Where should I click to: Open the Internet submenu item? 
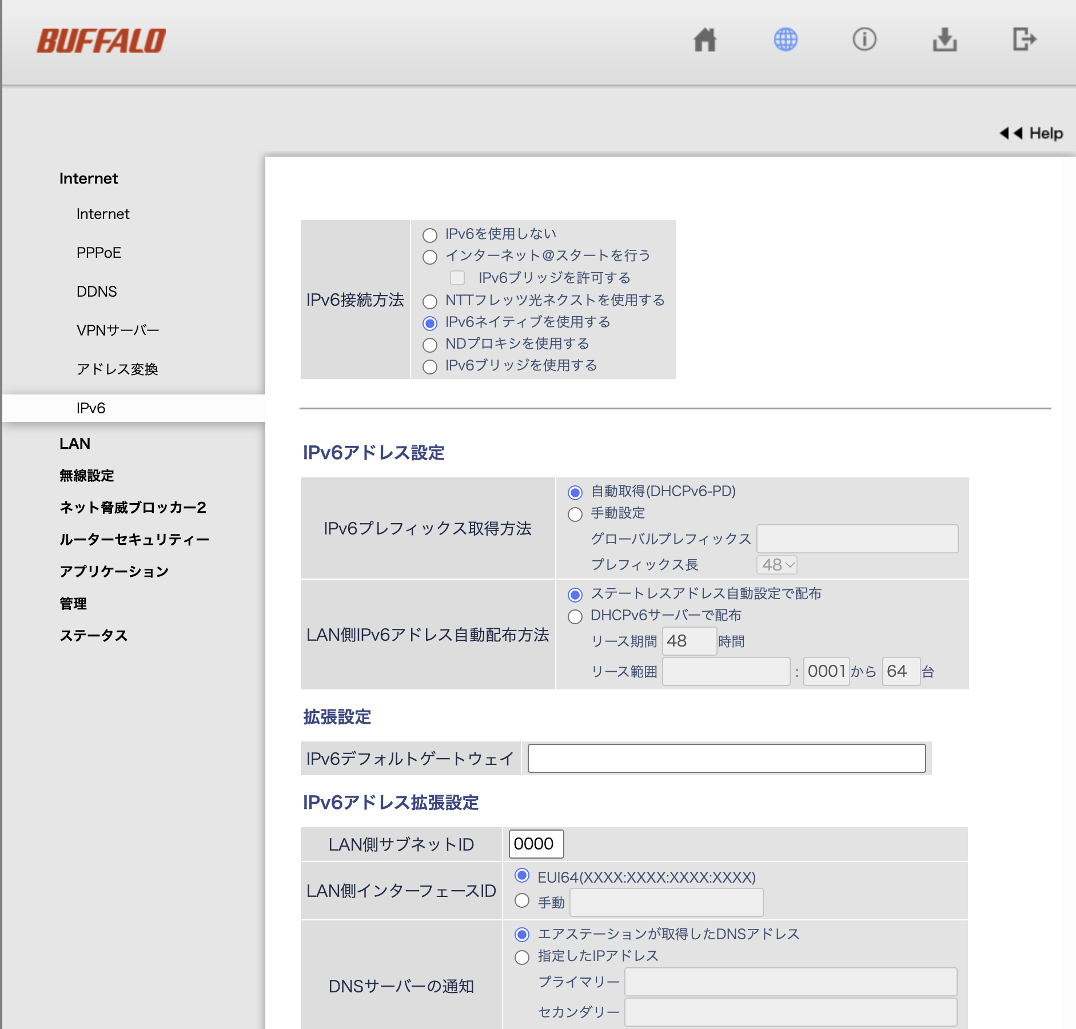point(103,214)
